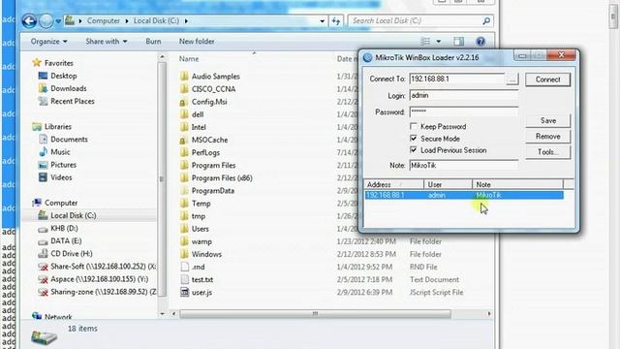Click the Explorer help icon
620x349 pixels.
pyautogui.click(x=480, y=41)
